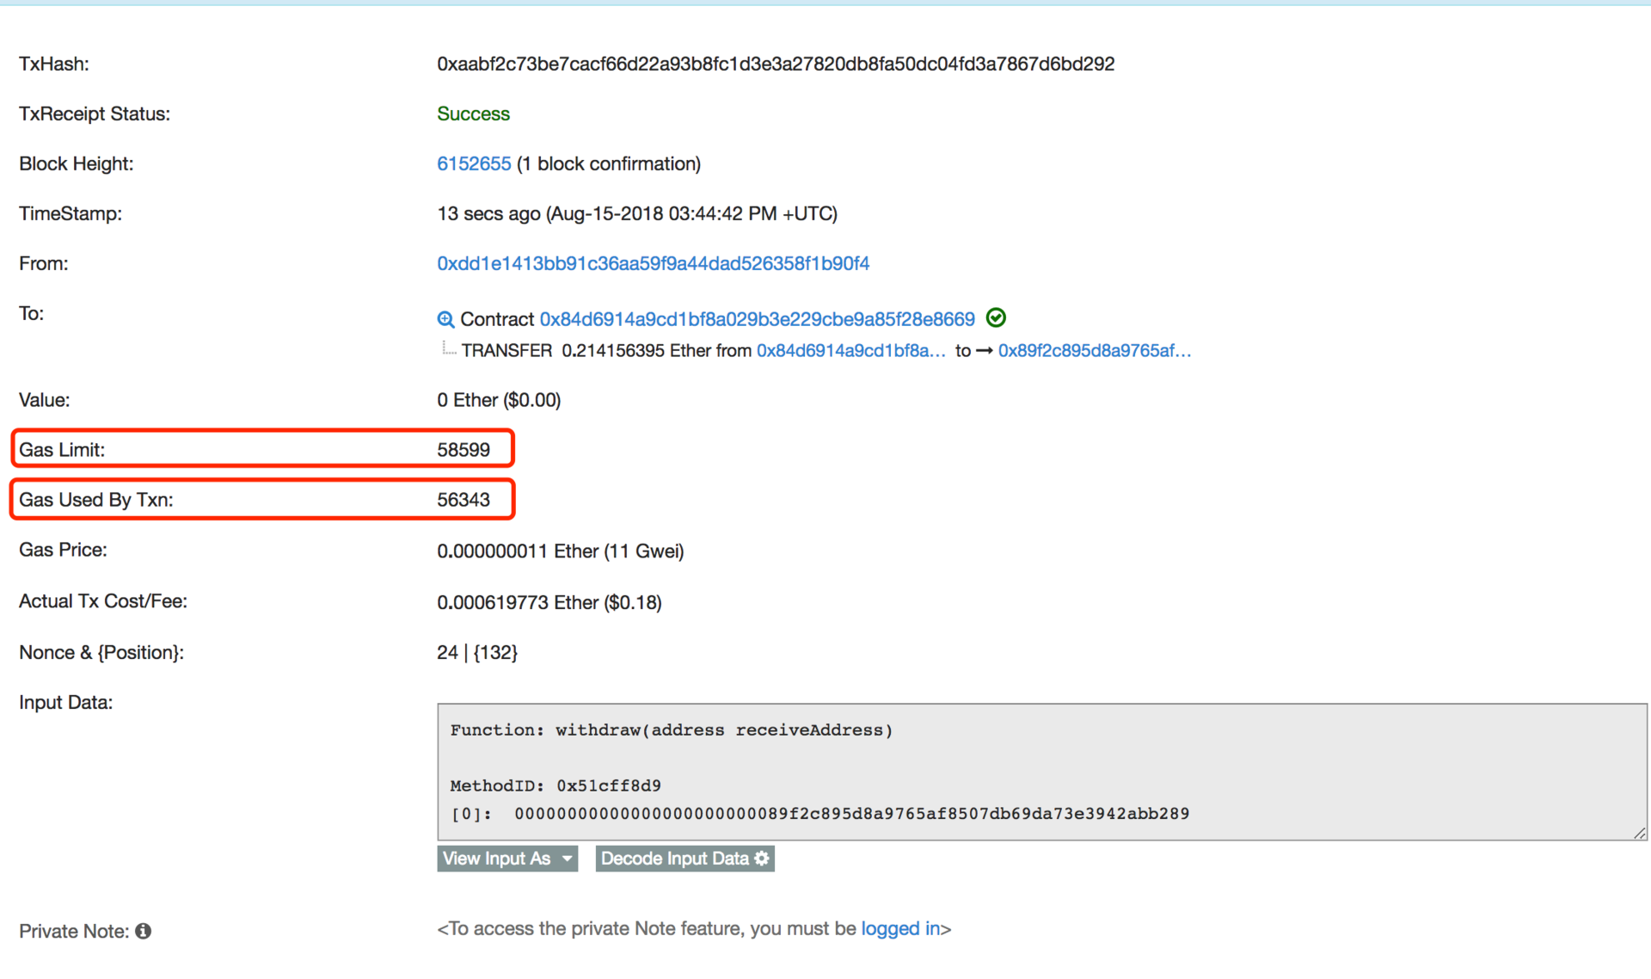Open contract address 0x84d6914a9cd1 link
The image size is (1651, 979).
tap(757, 319)
